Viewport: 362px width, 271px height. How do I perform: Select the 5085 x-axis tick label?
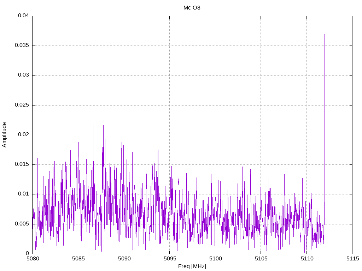tap(78, 259)
